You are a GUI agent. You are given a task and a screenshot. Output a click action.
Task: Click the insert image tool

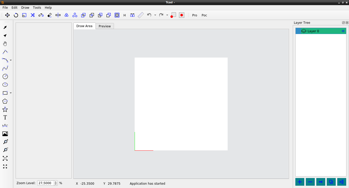5,134
